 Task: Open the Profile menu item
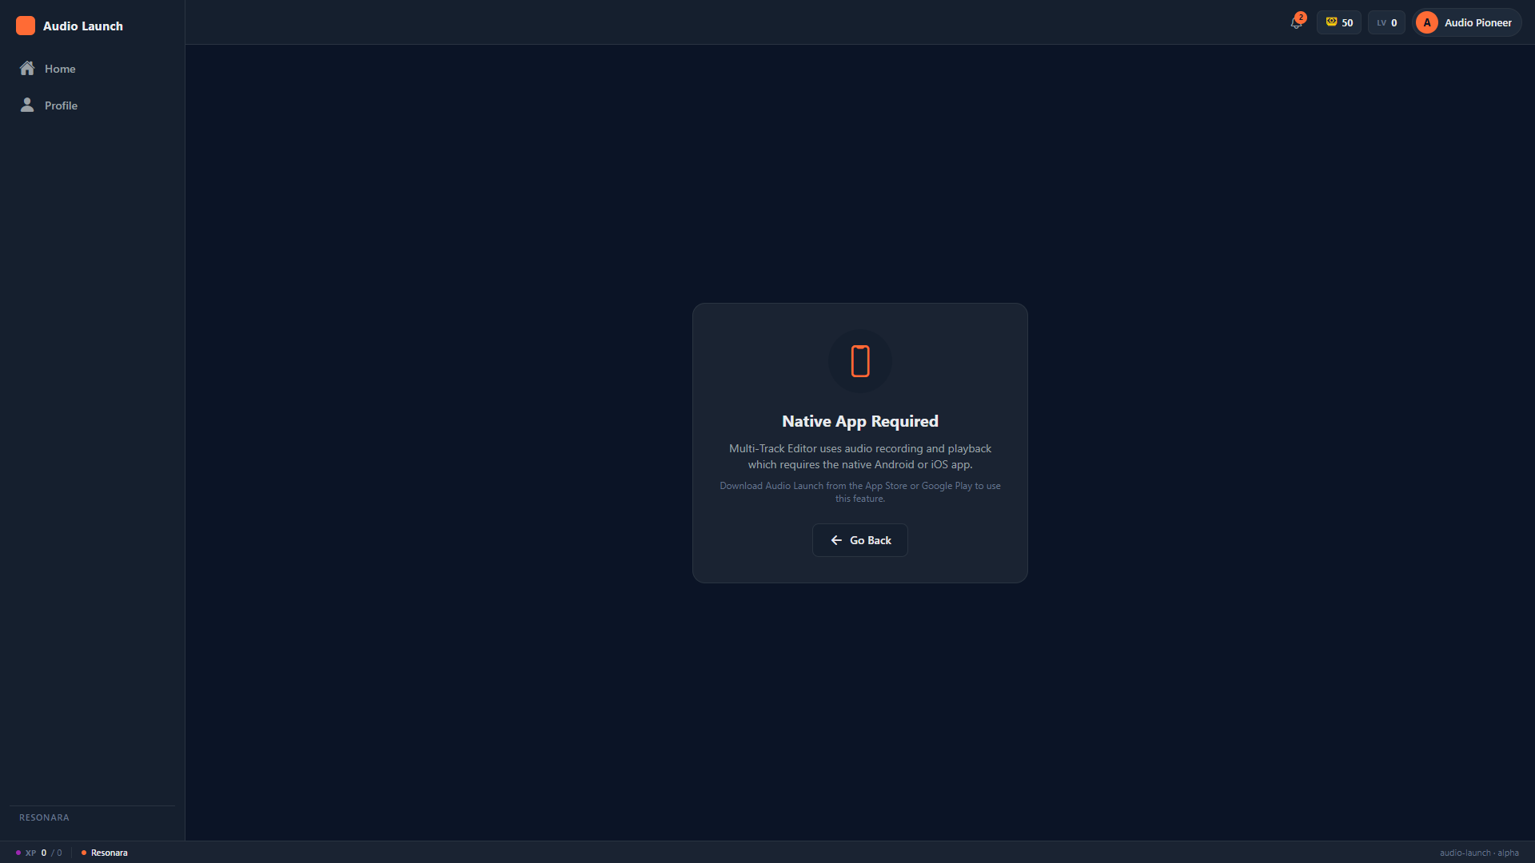[x=61, y=105]
